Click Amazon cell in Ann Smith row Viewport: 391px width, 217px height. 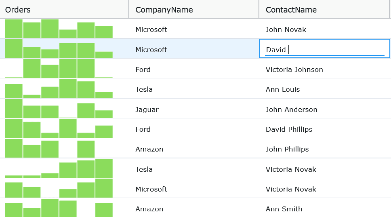point(194,208)
